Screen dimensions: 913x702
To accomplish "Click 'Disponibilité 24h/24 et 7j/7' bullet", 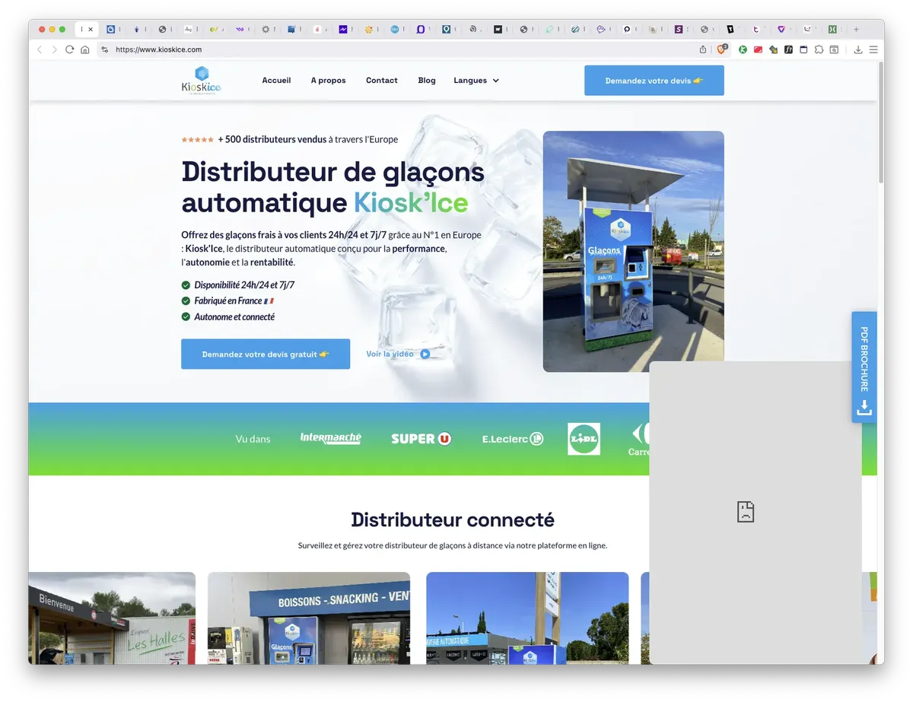I will point(244,285).
